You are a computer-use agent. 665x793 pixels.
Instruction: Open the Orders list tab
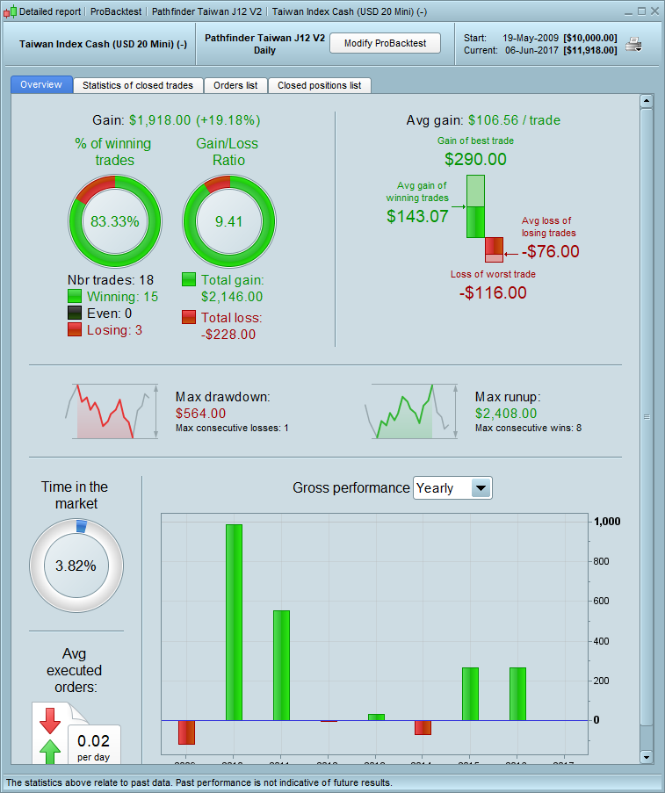pyautogui.click(x=235, y=85)
